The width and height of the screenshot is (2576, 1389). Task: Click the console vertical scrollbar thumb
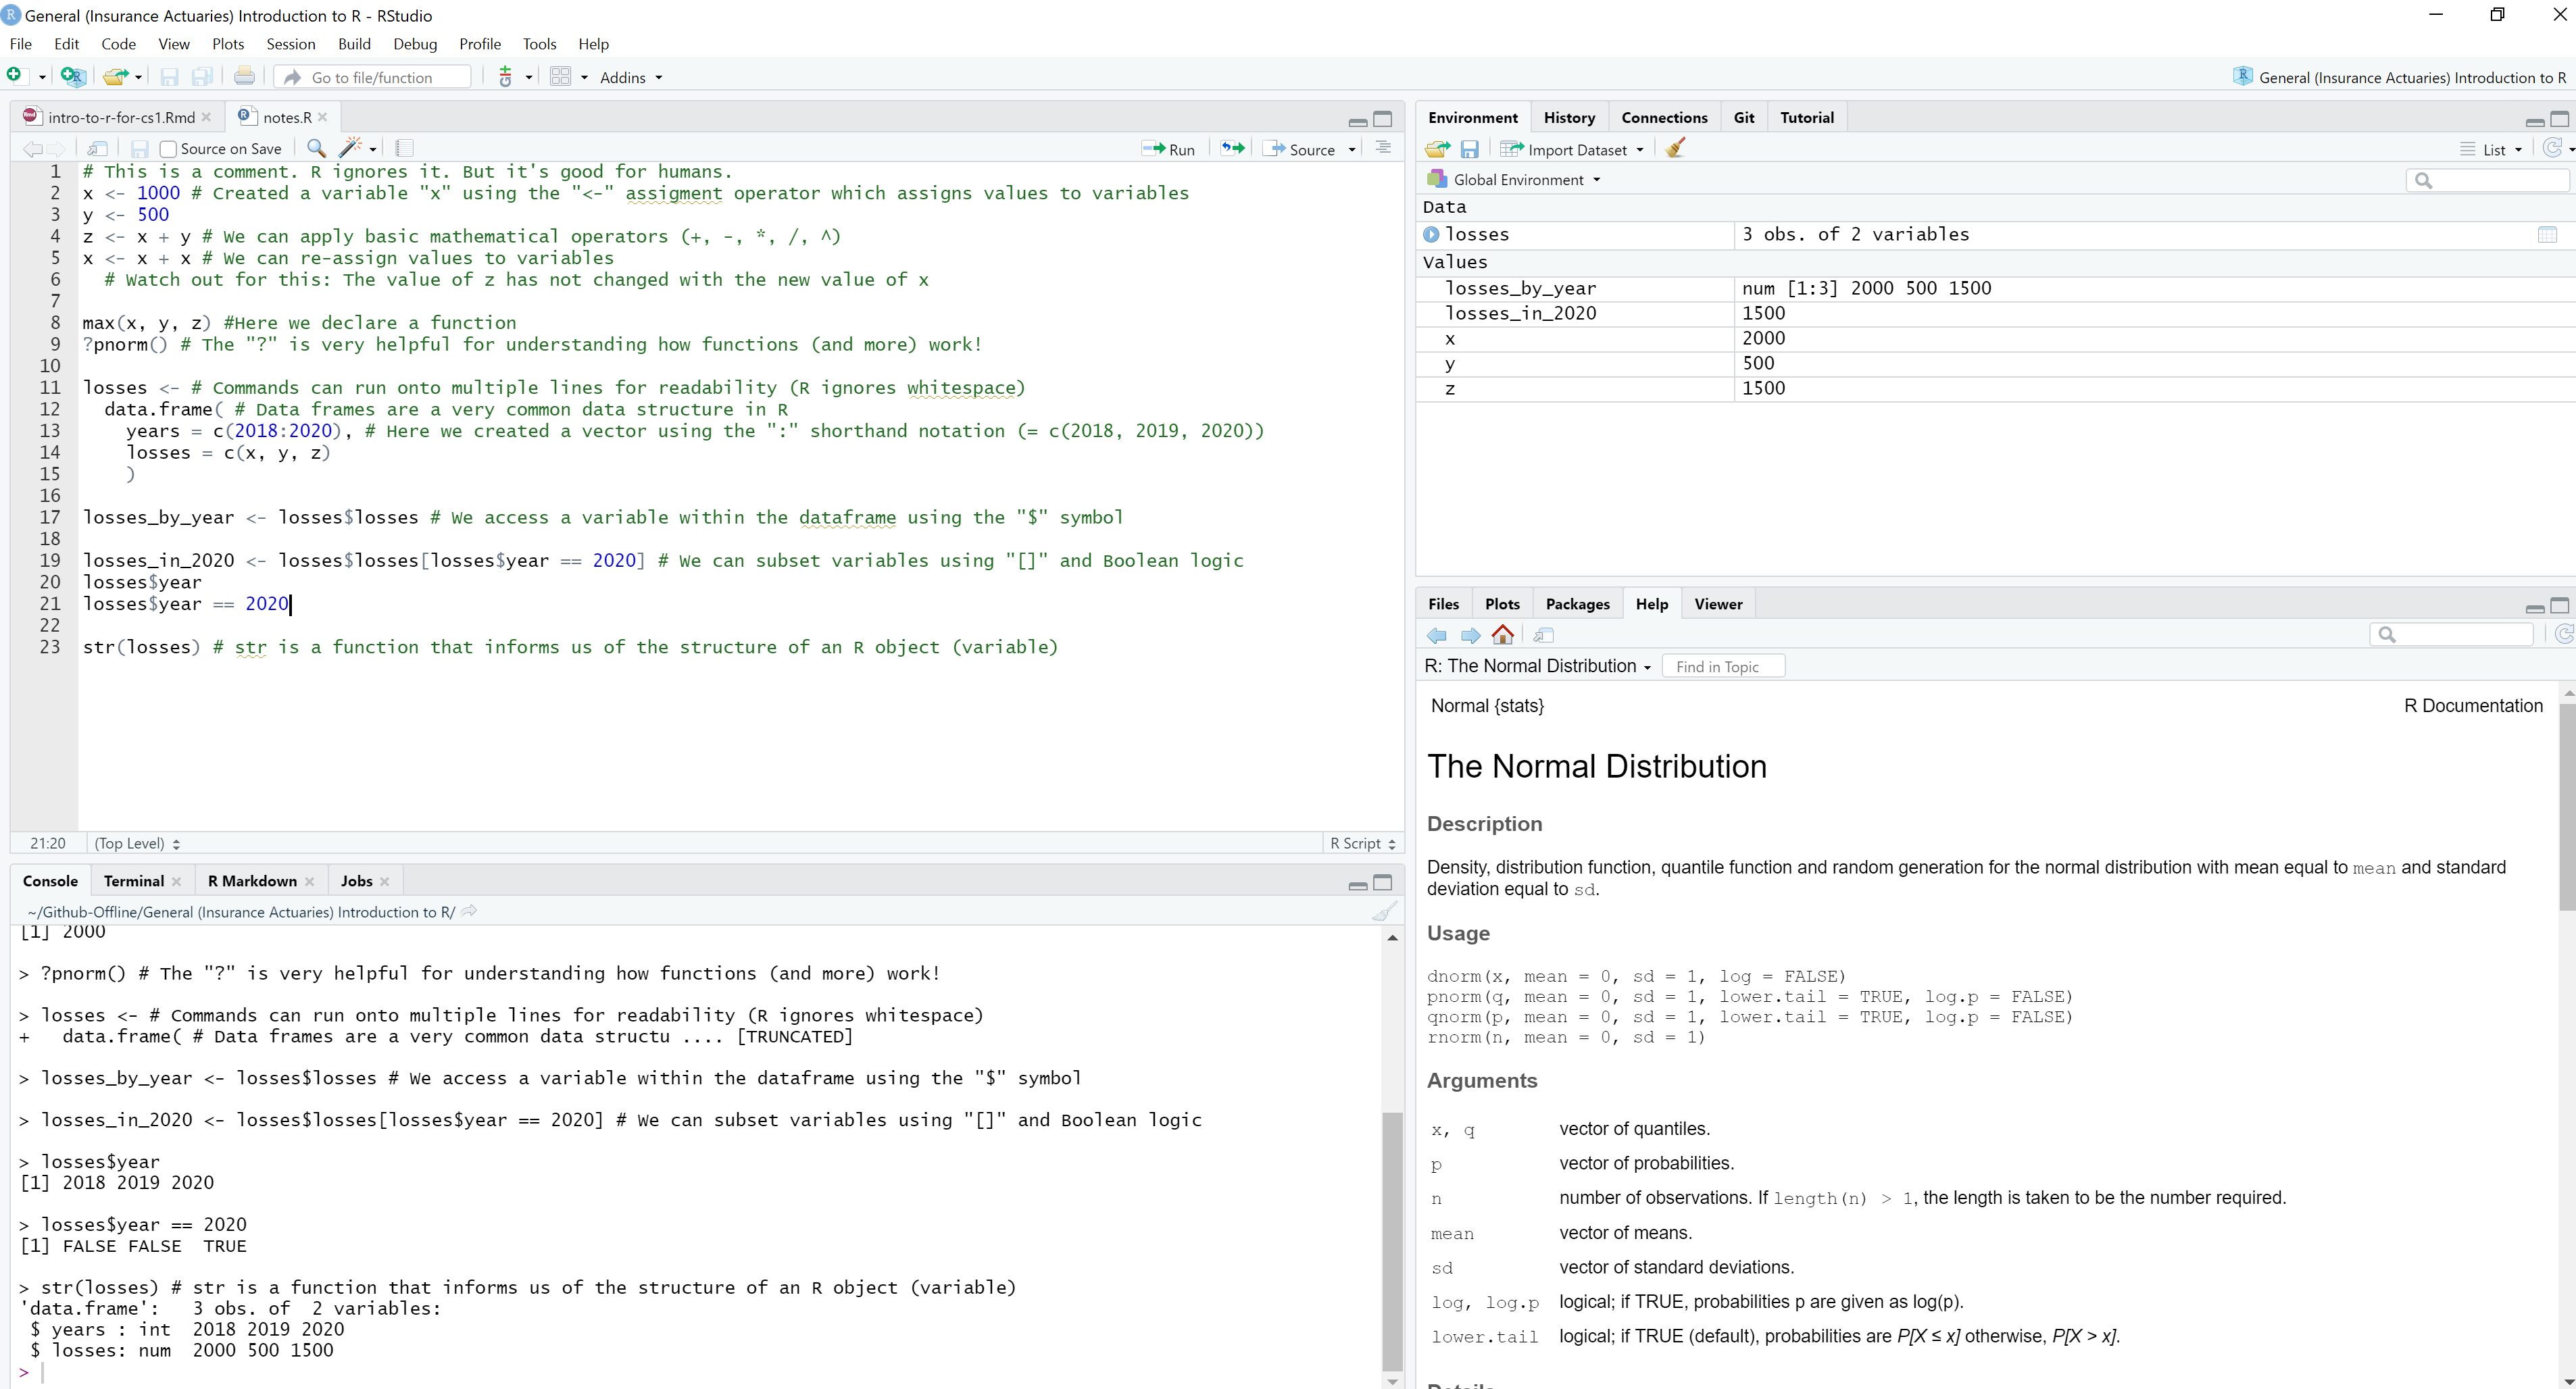click(1392, 1240)
